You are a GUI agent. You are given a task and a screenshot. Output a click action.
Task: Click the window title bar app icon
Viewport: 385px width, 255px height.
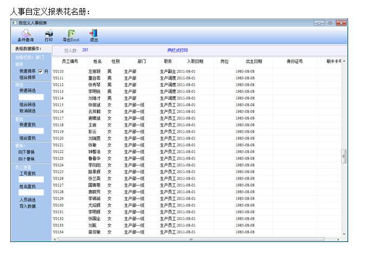(x=15, y=23)
